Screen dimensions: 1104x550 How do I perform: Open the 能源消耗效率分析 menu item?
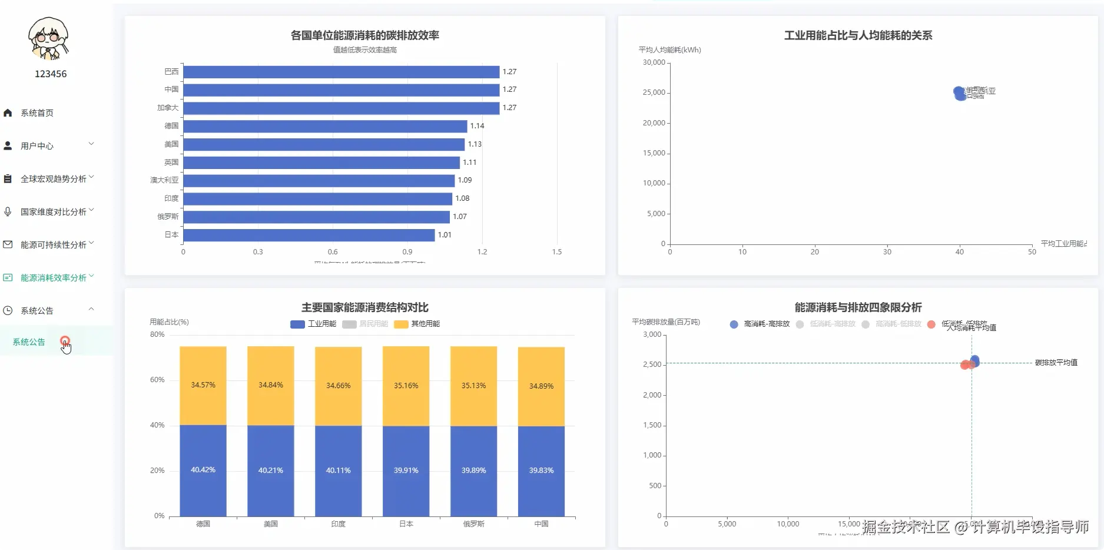coord(52,277)
